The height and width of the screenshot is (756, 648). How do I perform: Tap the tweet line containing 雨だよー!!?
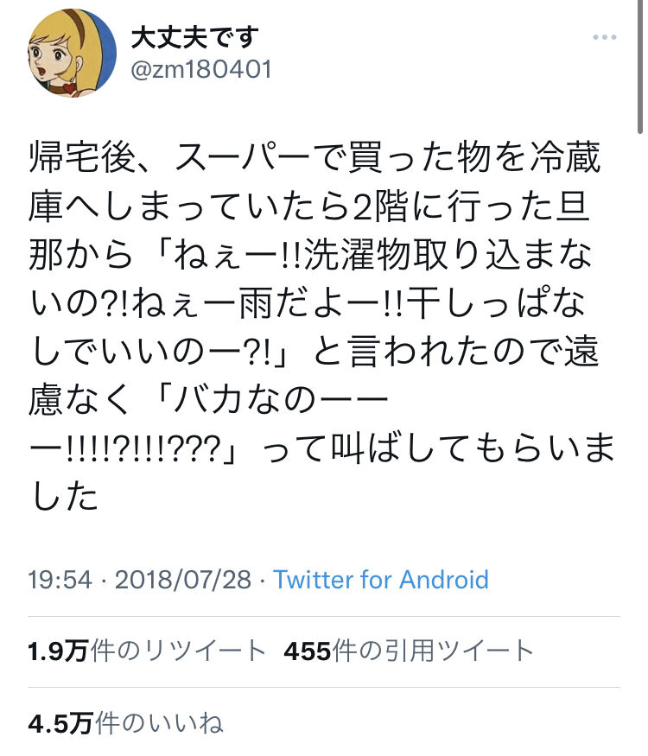[308, 303]
